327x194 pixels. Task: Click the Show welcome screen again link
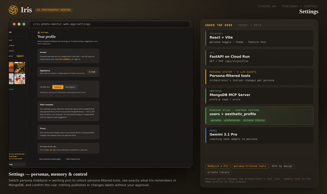point(50,159)
